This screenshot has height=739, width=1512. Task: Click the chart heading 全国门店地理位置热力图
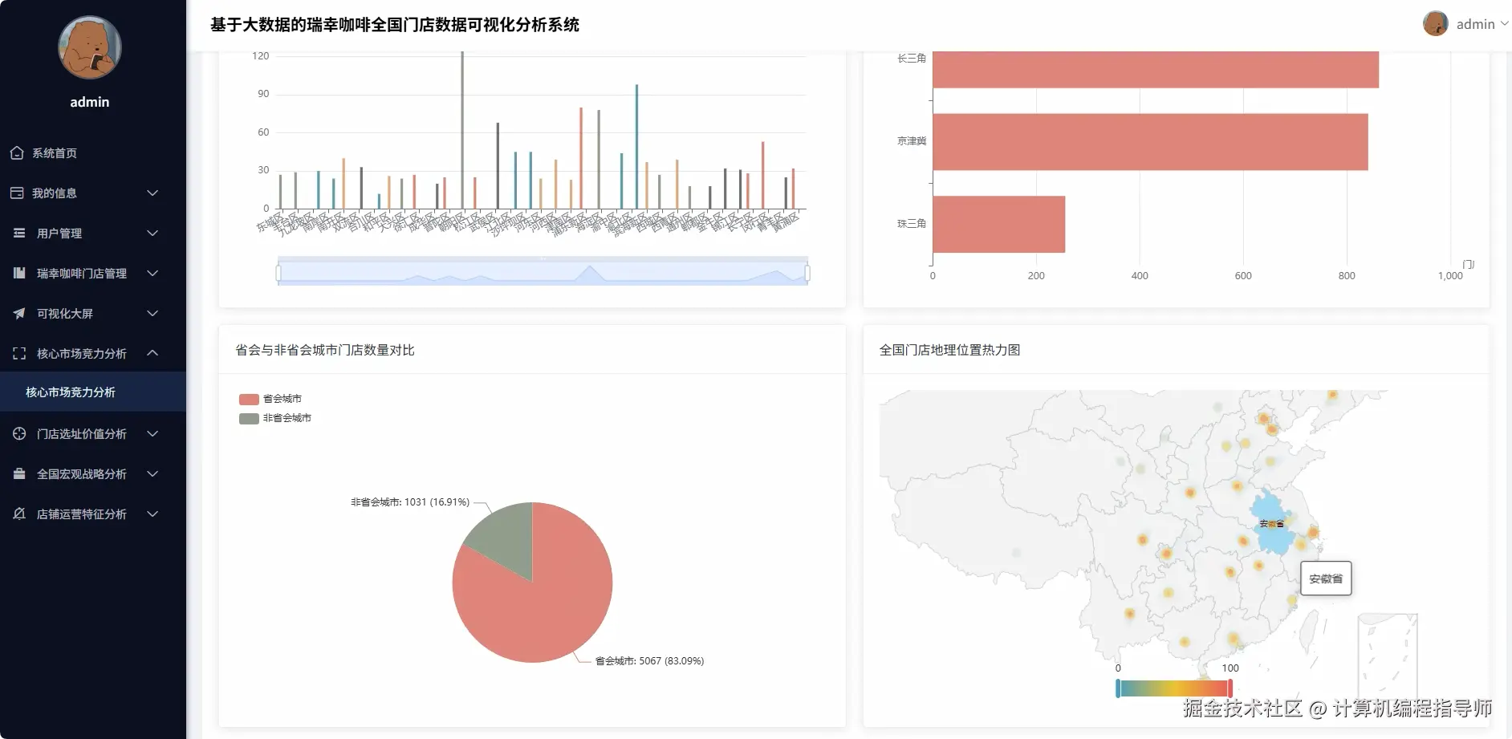[x=950, y=350]
